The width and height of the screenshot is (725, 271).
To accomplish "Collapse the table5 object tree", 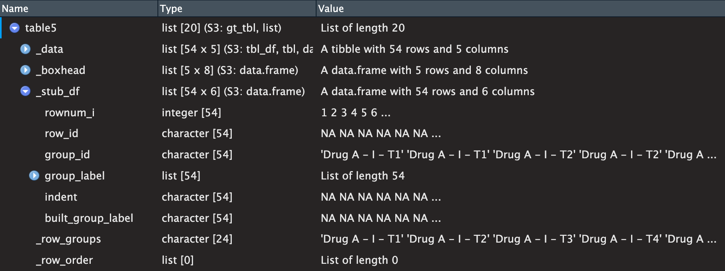I will tap(15, 28).
